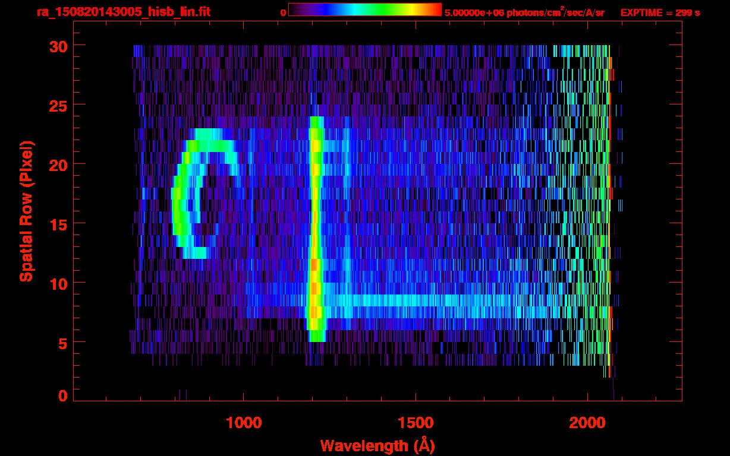Click the y-axis tick label 10
The image size is (730, 456).
[58, 283]
